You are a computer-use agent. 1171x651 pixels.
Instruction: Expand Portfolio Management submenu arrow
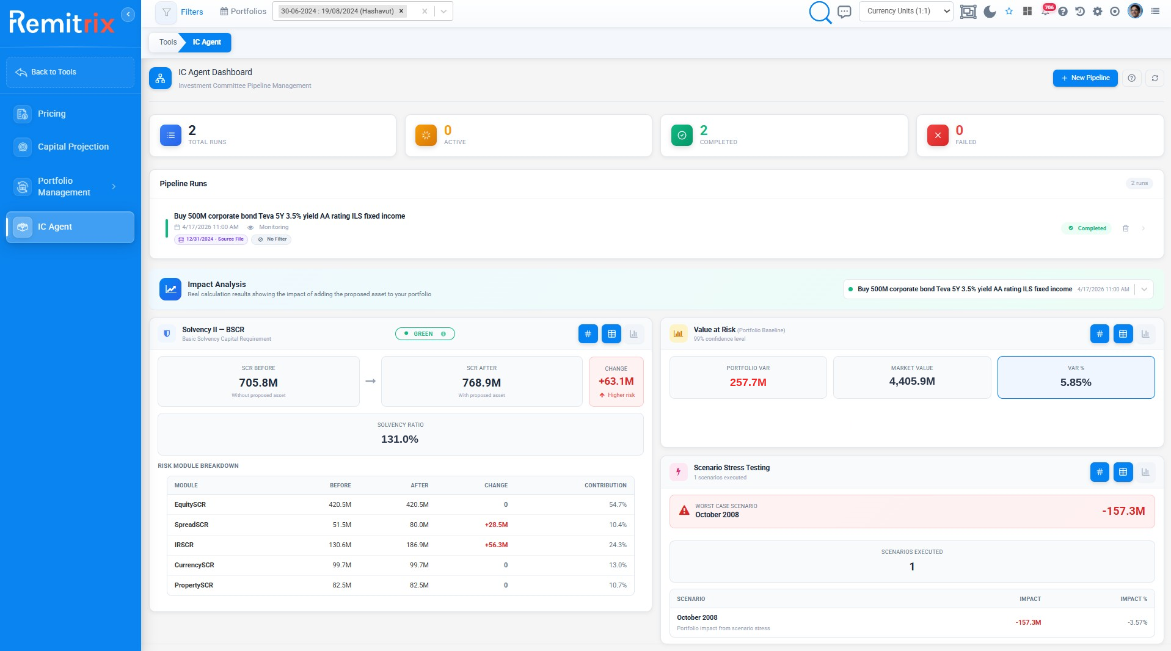pyautogui.click(x=114, y=186)
